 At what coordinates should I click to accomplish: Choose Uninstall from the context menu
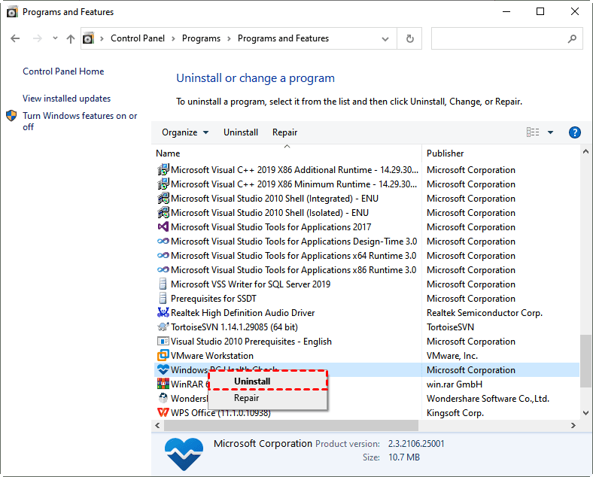tap(252, 381)
